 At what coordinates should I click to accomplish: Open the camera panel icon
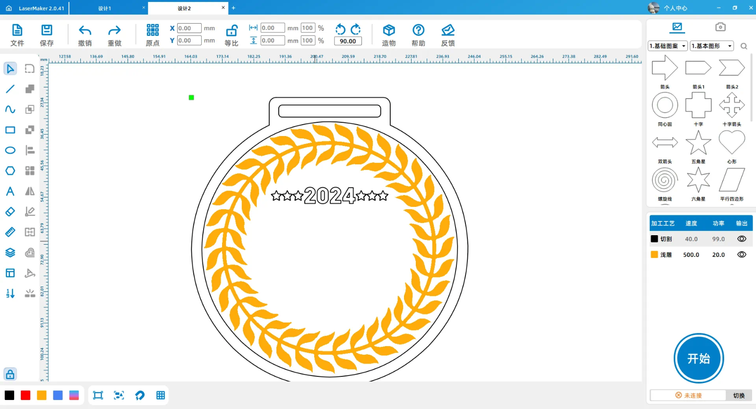click(720, 27)
